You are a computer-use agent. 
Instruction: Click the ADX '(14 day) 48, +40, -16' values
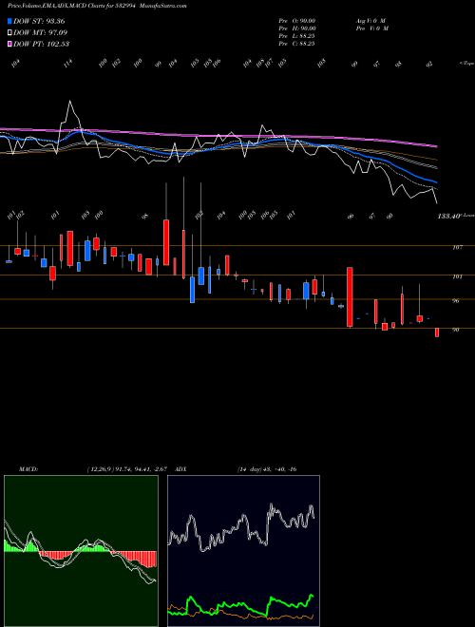pyautogui.click(x=267, y=469)
